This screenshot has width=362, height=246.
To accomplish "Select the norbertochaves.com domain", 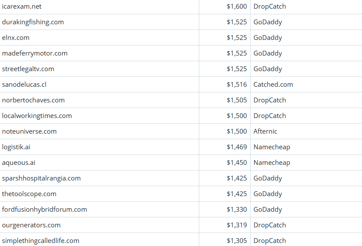I will (34, 100).
